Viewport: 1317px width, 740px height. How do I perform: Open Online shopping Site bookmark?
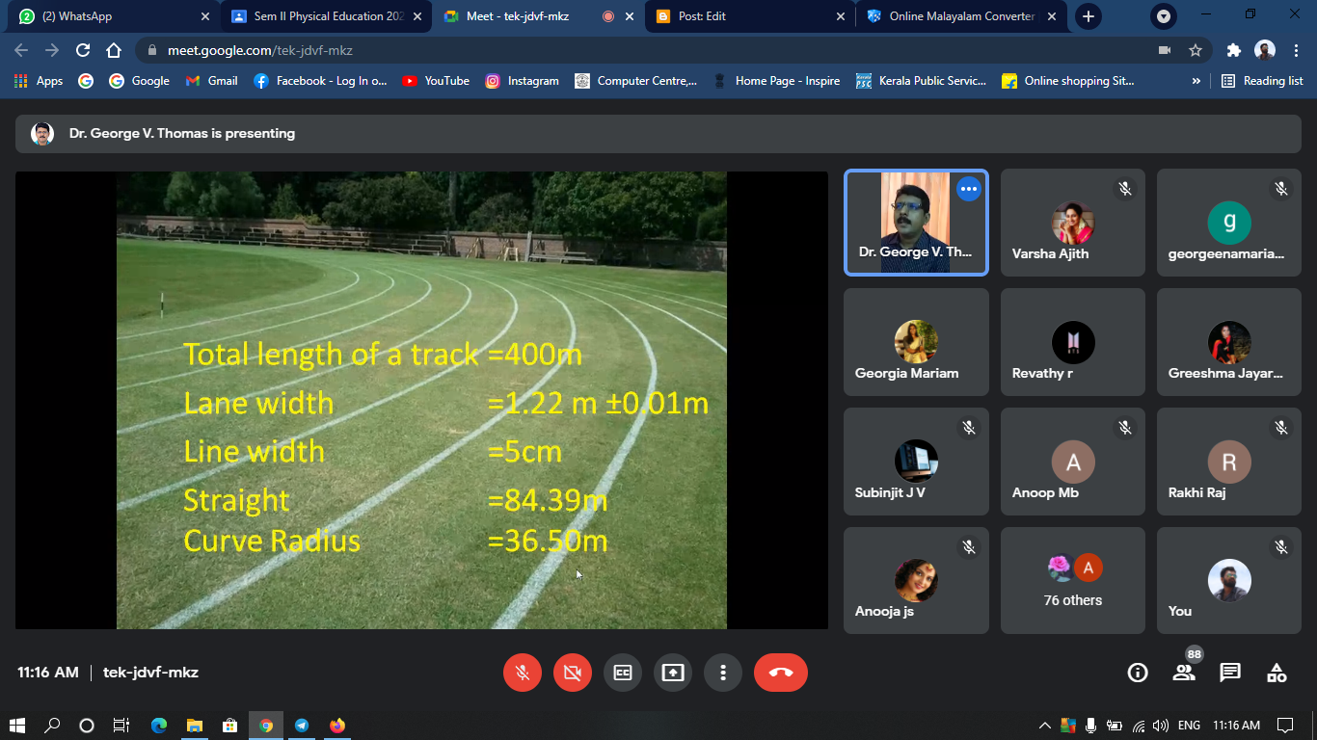(1068, 81)
